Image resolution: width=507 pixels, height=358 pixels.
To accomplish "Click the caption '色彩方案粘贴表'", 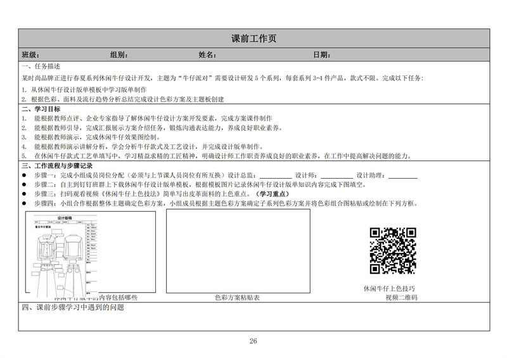I will 237,298.
